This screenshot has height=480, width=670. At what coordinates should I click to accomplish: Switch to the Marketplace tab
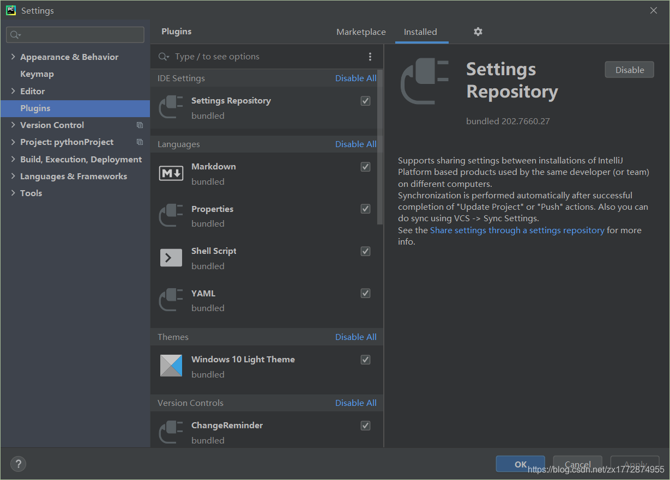click(361, 32)
